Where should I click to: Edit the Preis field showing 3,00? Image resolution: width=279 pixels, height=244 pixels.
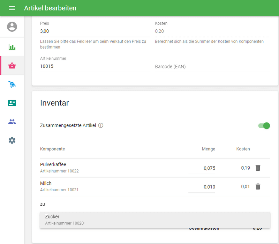coord(95,31)
